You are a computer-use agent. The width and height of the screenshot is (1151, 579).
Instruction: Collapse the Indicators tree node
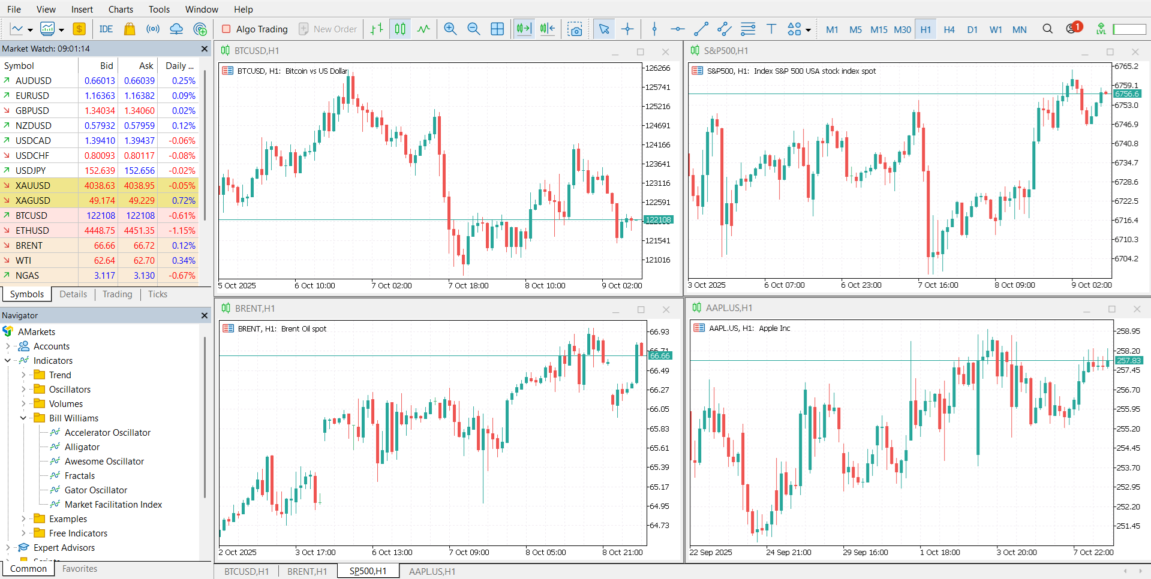8,360
